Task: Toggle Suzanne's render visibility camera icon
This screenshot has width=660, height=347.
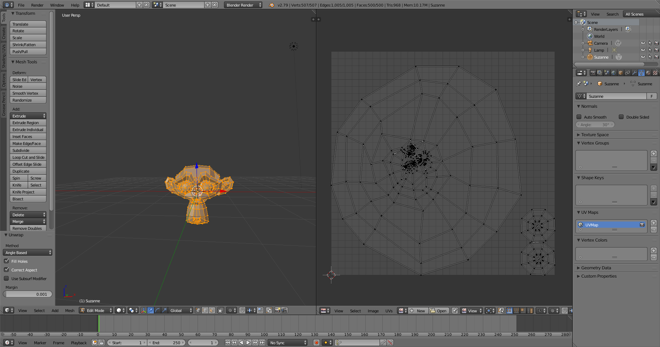Action: coord(657,57)
